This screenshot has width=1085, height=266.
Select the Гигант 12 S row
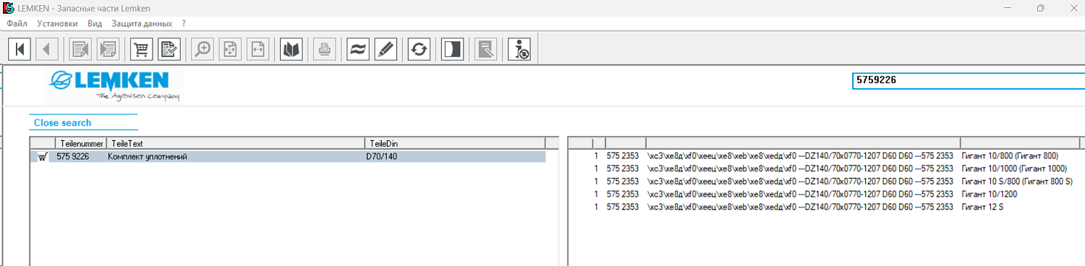tap(827, 207)
